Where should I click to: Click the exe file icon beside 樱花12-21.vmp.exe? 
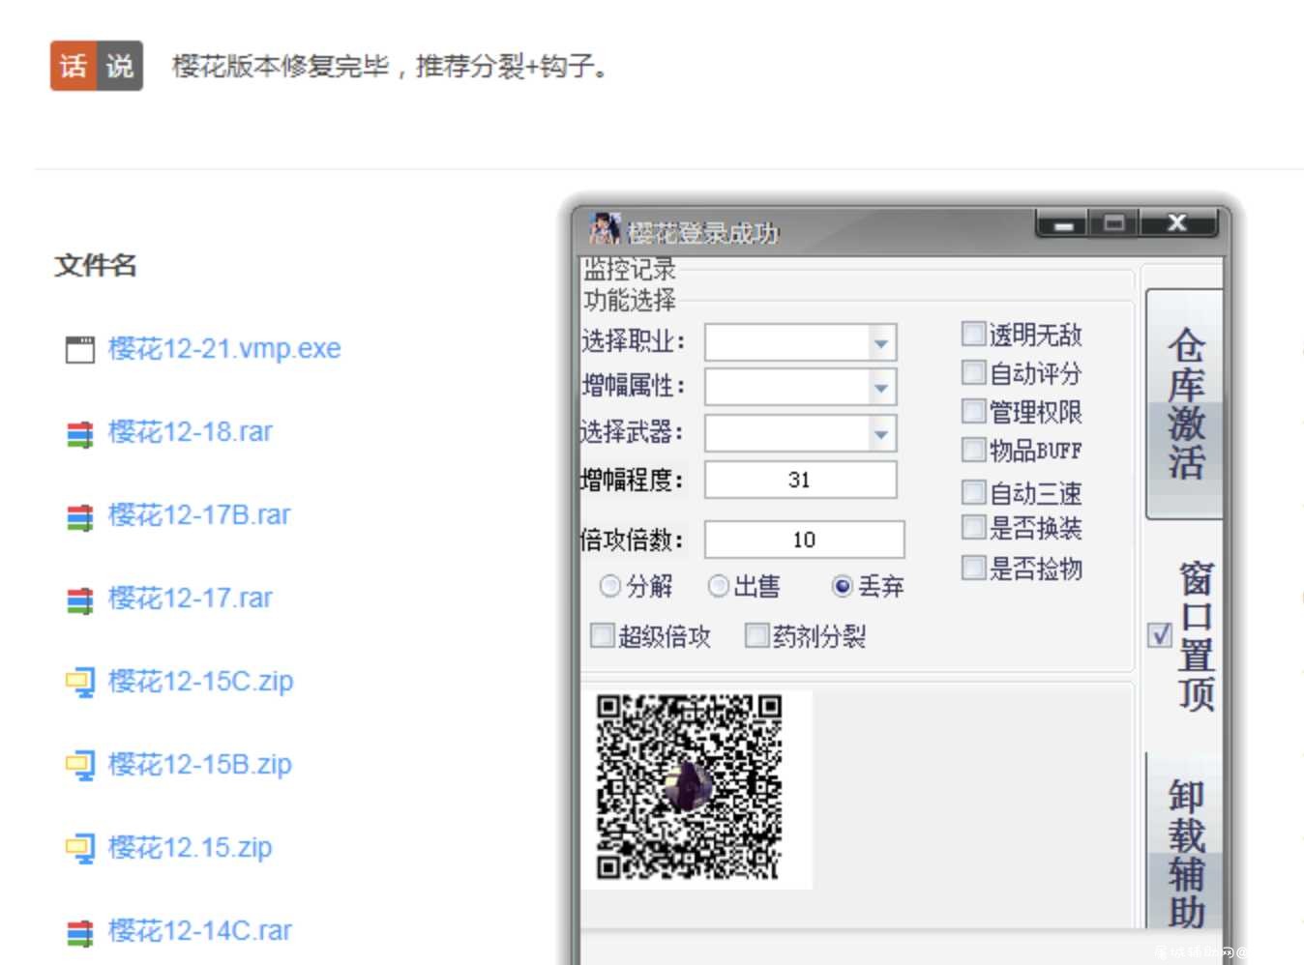[x=79, y=349]
